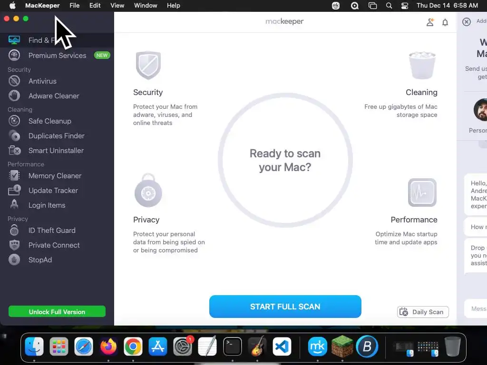This screenshot has width=487, height=365.
Task: Open System Settings from the dock
Action: pos(183,346)
